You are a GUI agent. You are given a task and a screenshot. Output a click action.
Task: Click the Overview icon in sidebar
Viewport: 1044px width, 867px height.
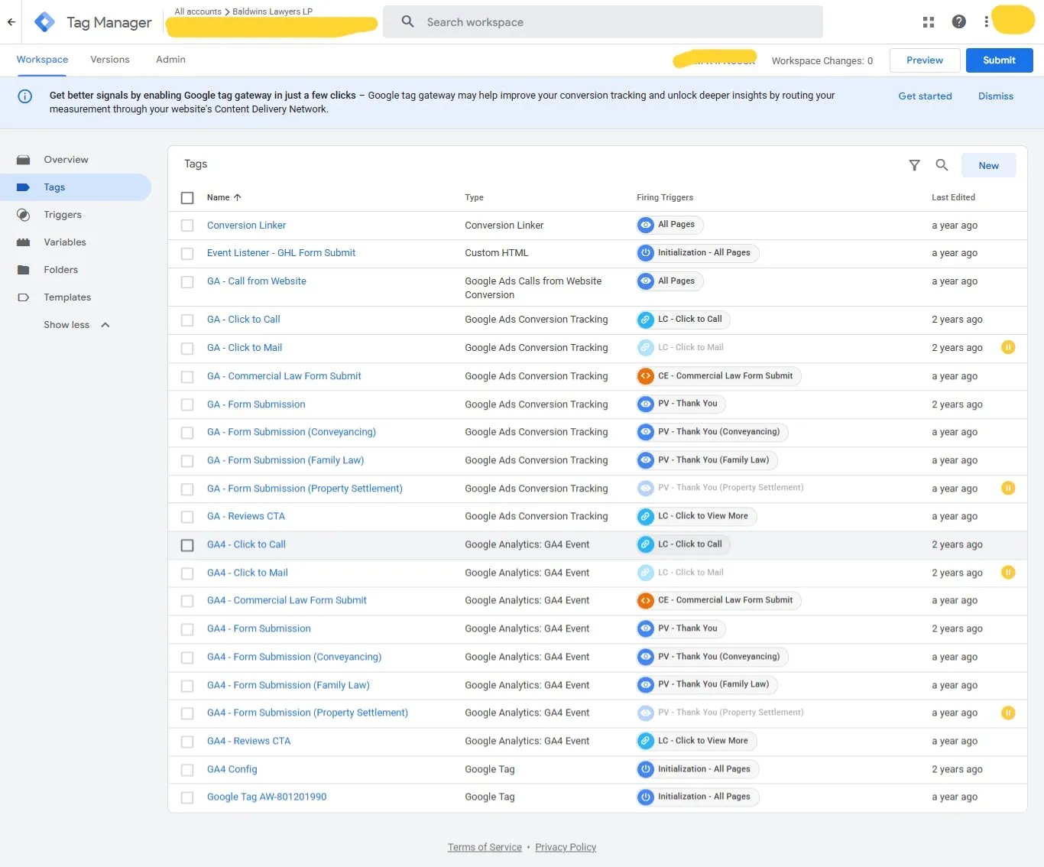24,160
